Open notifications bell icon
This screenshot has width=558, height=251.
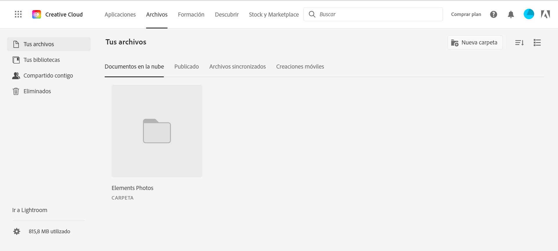[x=511, y=14]
